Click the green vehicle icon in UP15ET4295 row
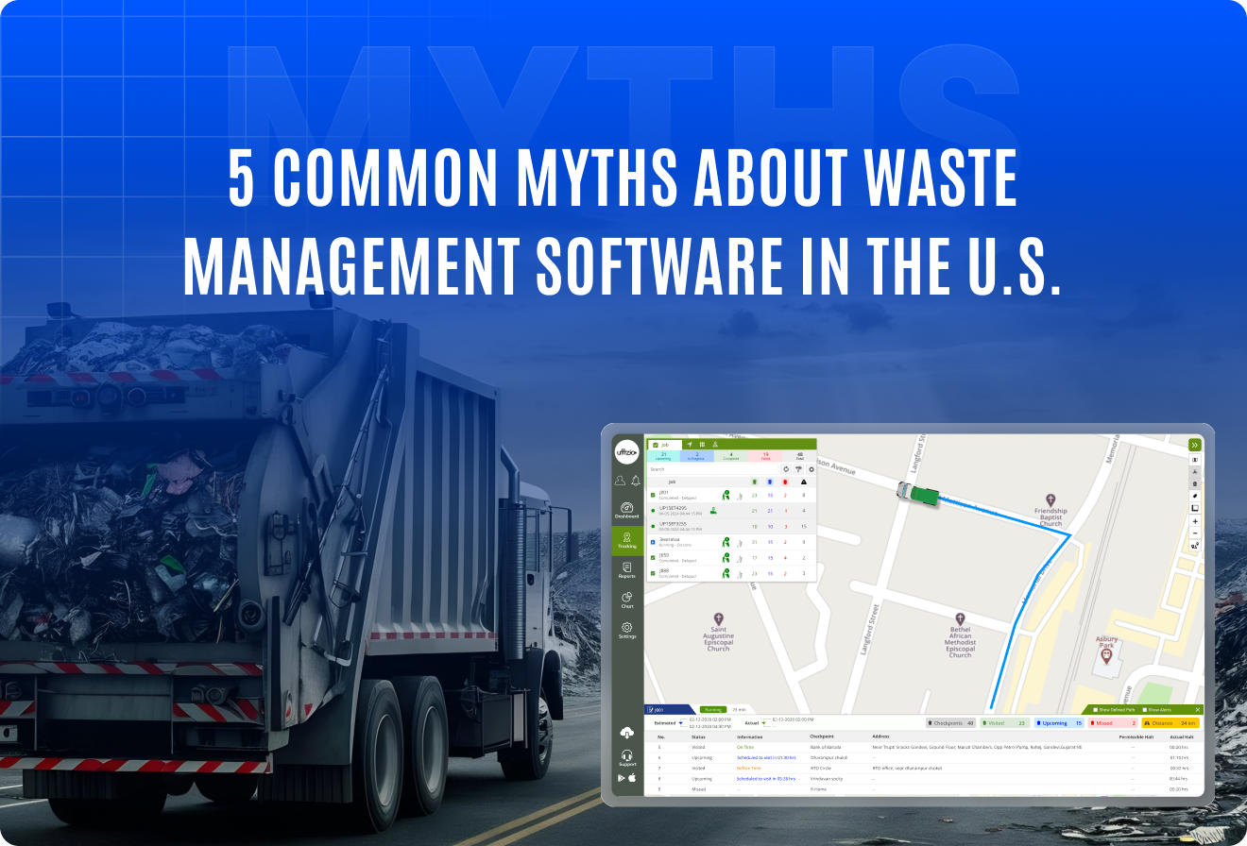The image size is (1247, 846). 713,511
